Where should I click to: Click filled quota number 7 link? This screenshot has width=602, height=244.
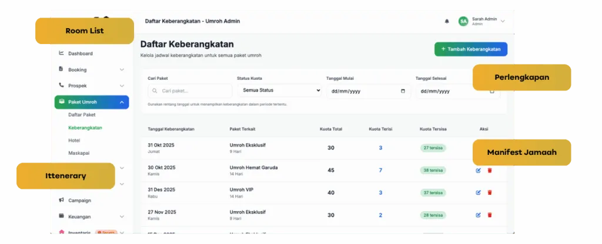tap(380, 170)
